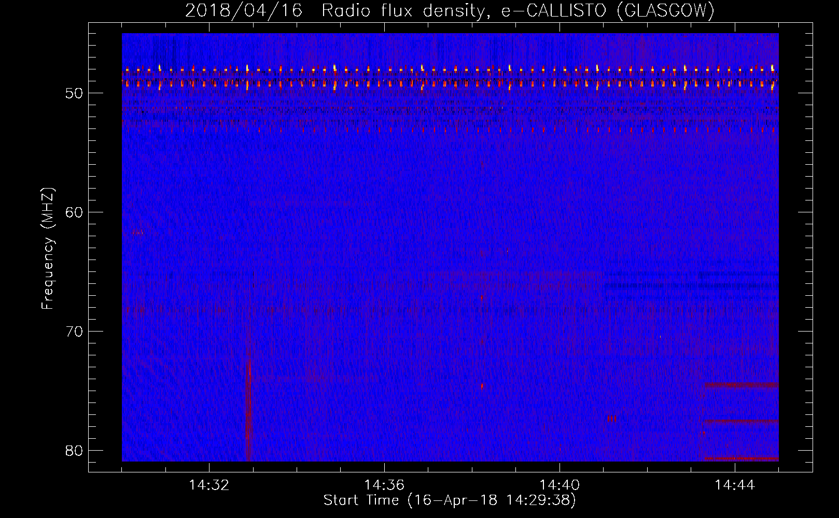Screen dimensions: 839x518
Task: Click the 'Start Time (16-Apr-18 14:29:38)' axis label
Action: [x=450, y=500]
